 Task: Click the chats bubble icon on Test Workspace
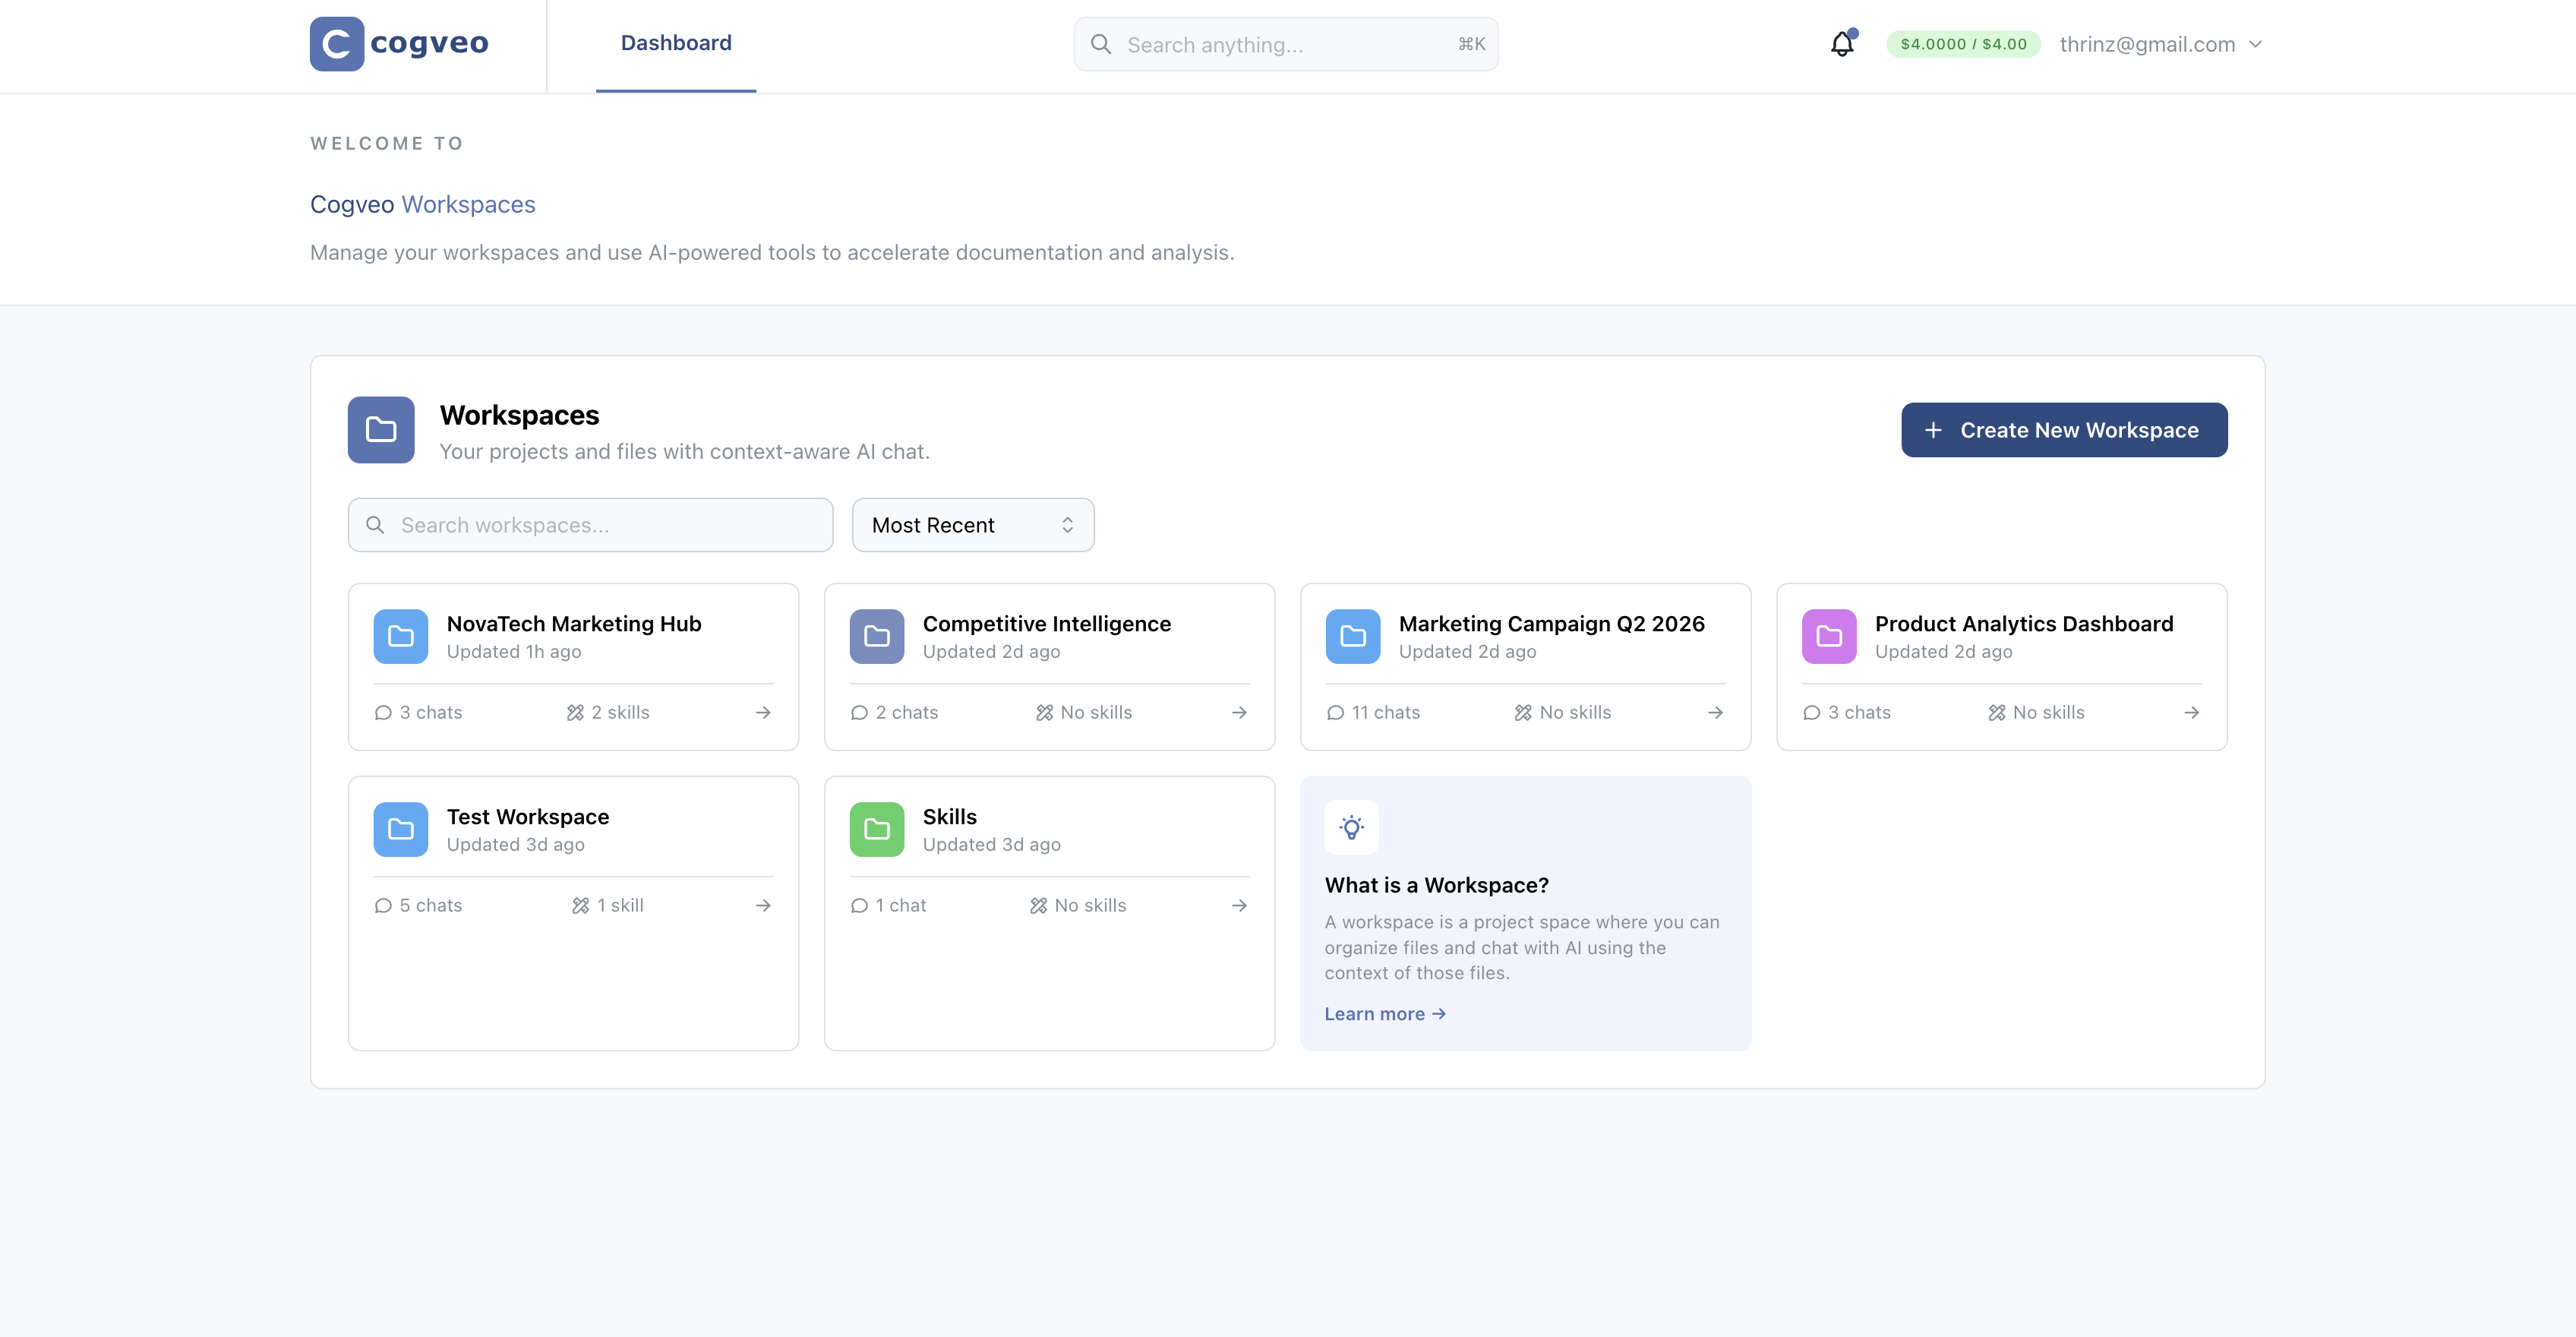point(383,905)
